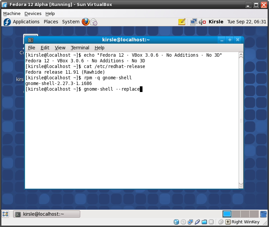This screenshot has width=269, height=227.
Task: Click the terminal line 'gnome-shell --replace'
Action: pyautogui.click(x=112, y=89)
